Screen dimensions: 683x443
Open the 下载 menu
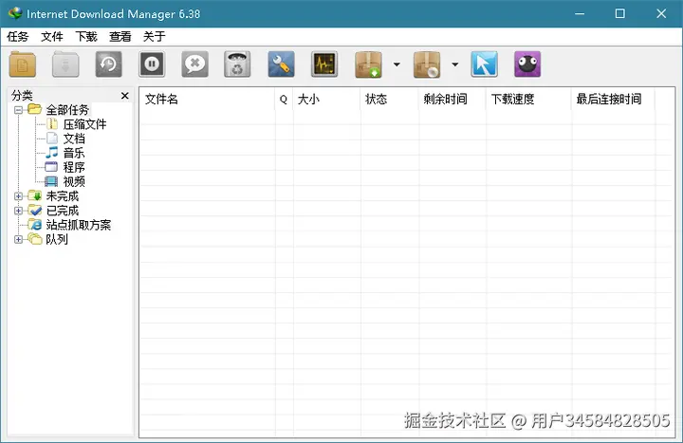(85, 37)
